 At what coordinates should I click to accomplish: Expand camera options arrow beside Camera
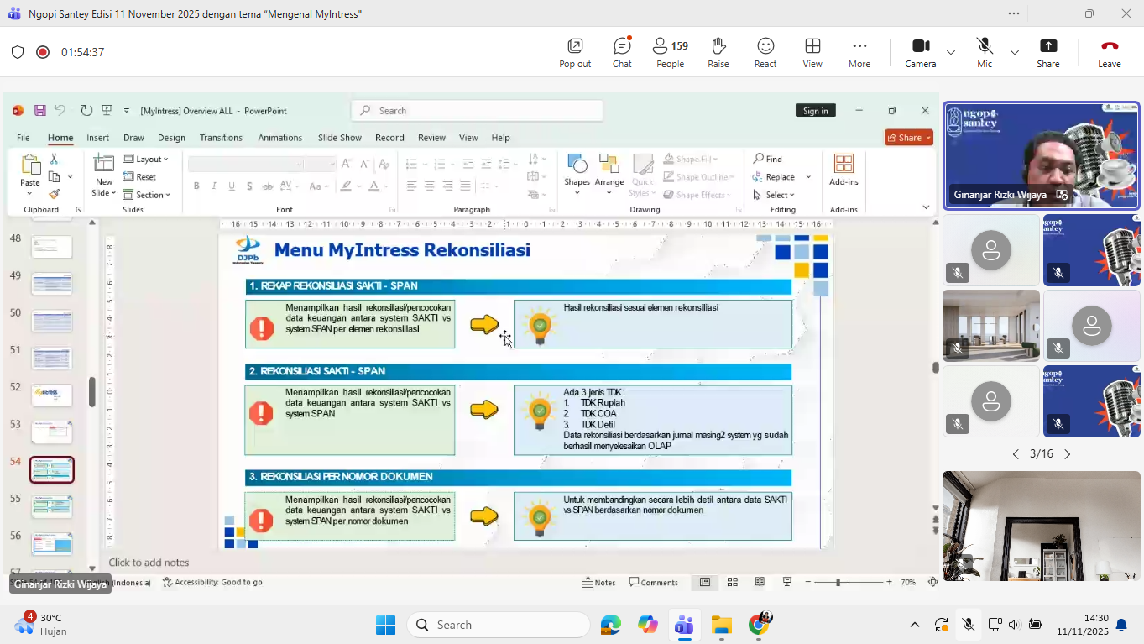tap(951, 52)
